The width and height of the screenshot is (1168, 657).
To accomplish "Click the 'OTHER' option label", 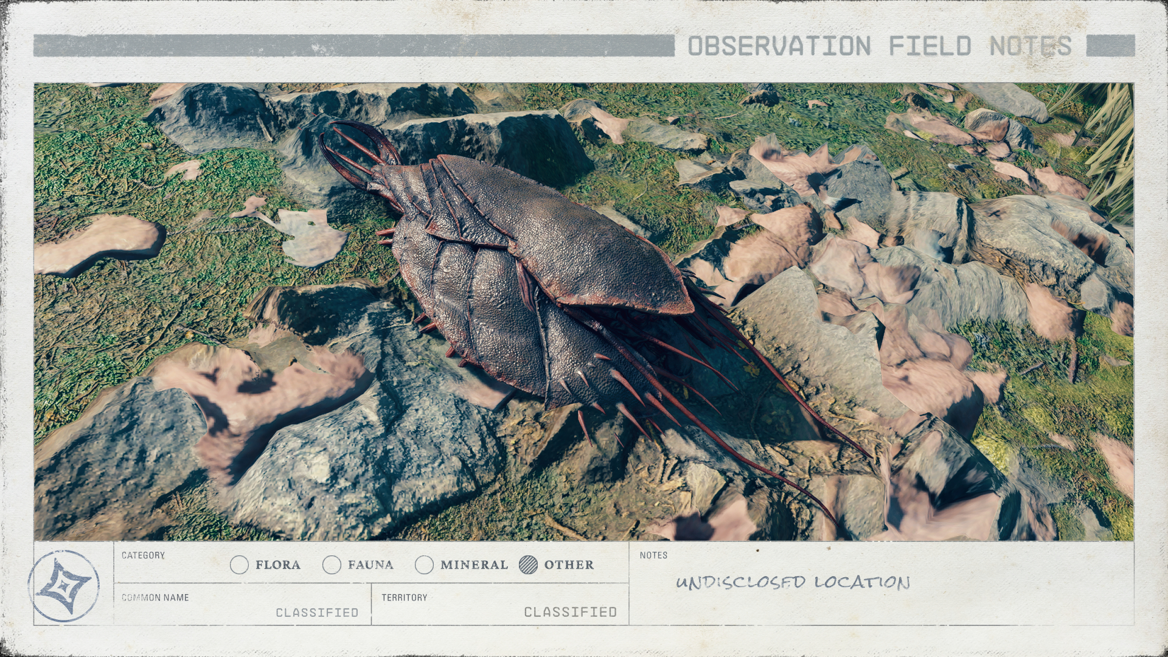I will (x=569, y=565).
